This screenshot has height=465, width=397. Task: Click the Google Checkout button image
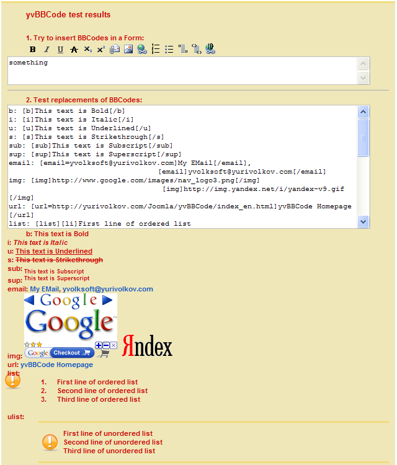(x=60, y=353)
